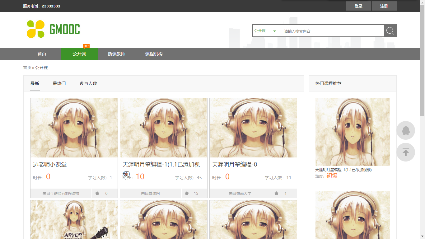Viewport: 425px width, 239px height.
Task: Go to 首页 in navigation bar
Action: 42,54
